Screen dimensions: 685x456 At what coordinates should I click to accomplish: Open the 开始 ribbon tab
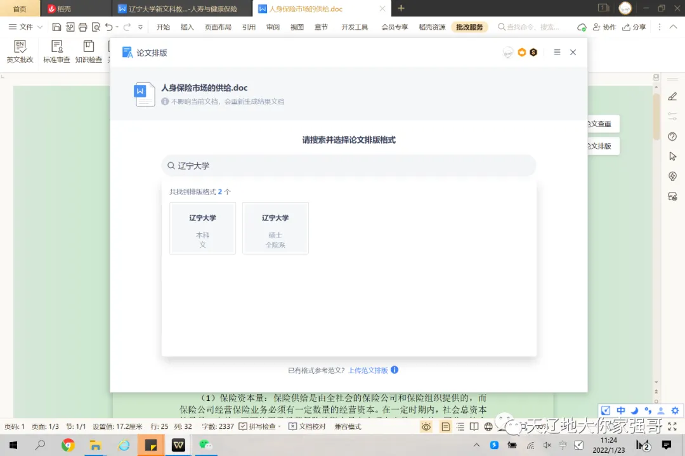point(163,27)
